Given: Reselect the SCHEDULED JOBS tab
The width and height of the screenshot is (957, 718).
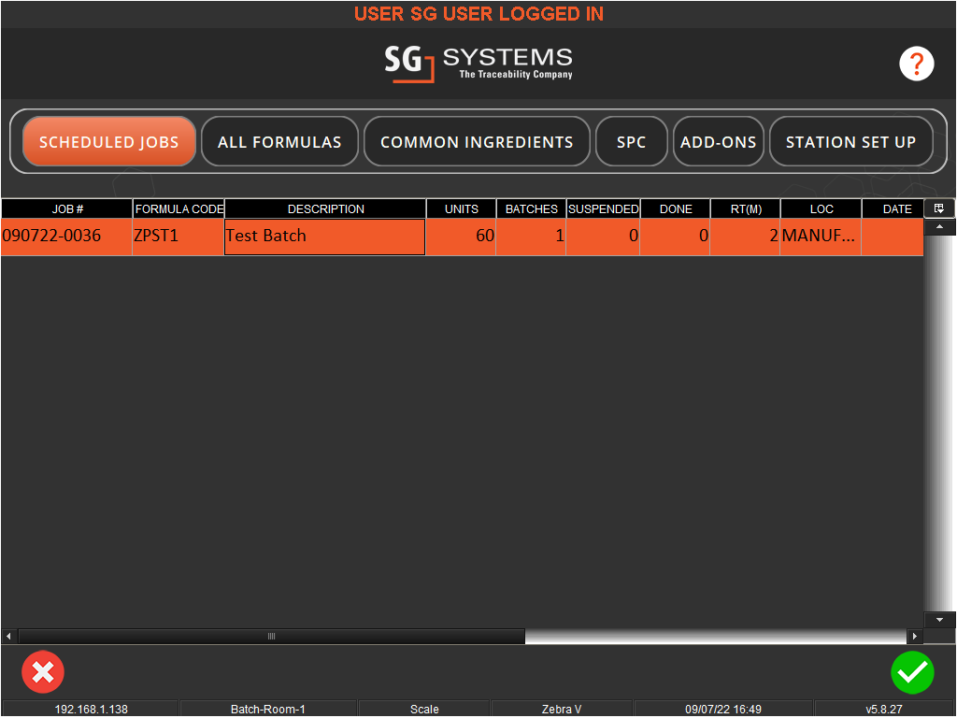Looking at the screenshot, I should click(108, 141).
